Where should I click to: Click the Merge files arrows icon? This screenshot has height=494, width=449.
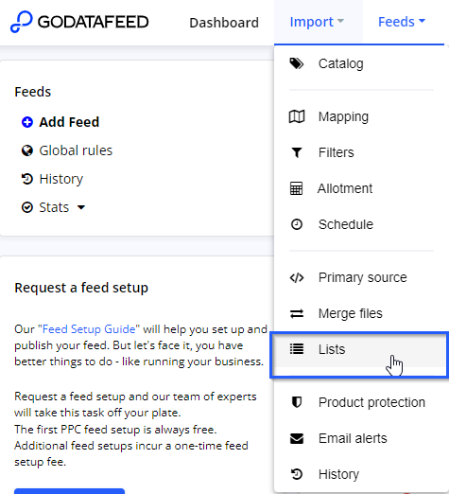[297, 313]
